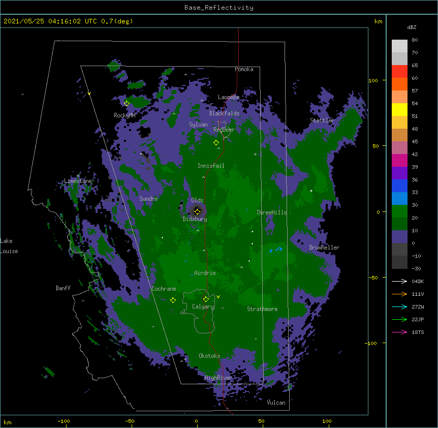Click the RedDeer city label
438x428 pixels.
(x=224, y=130)
